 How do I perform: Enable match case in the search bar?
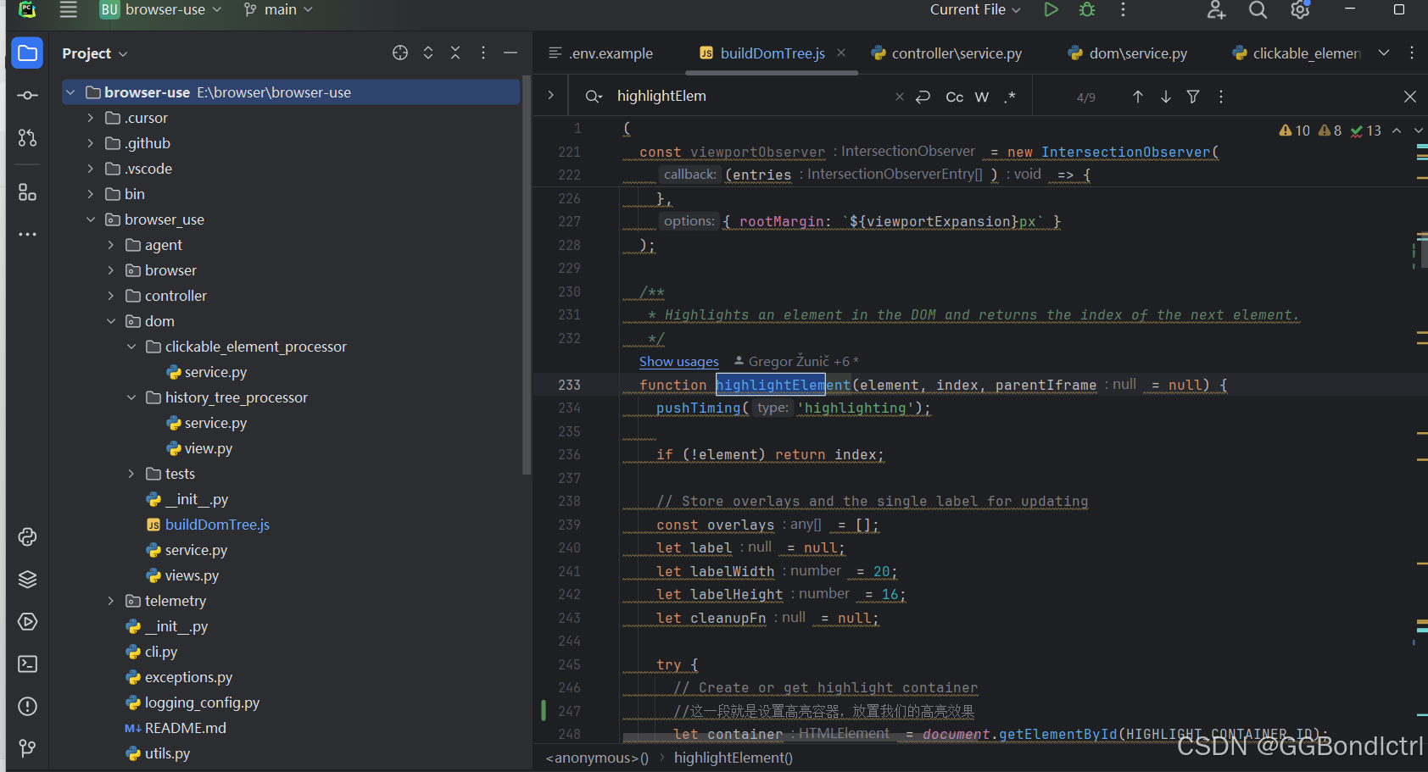click(x=954, y=96)
